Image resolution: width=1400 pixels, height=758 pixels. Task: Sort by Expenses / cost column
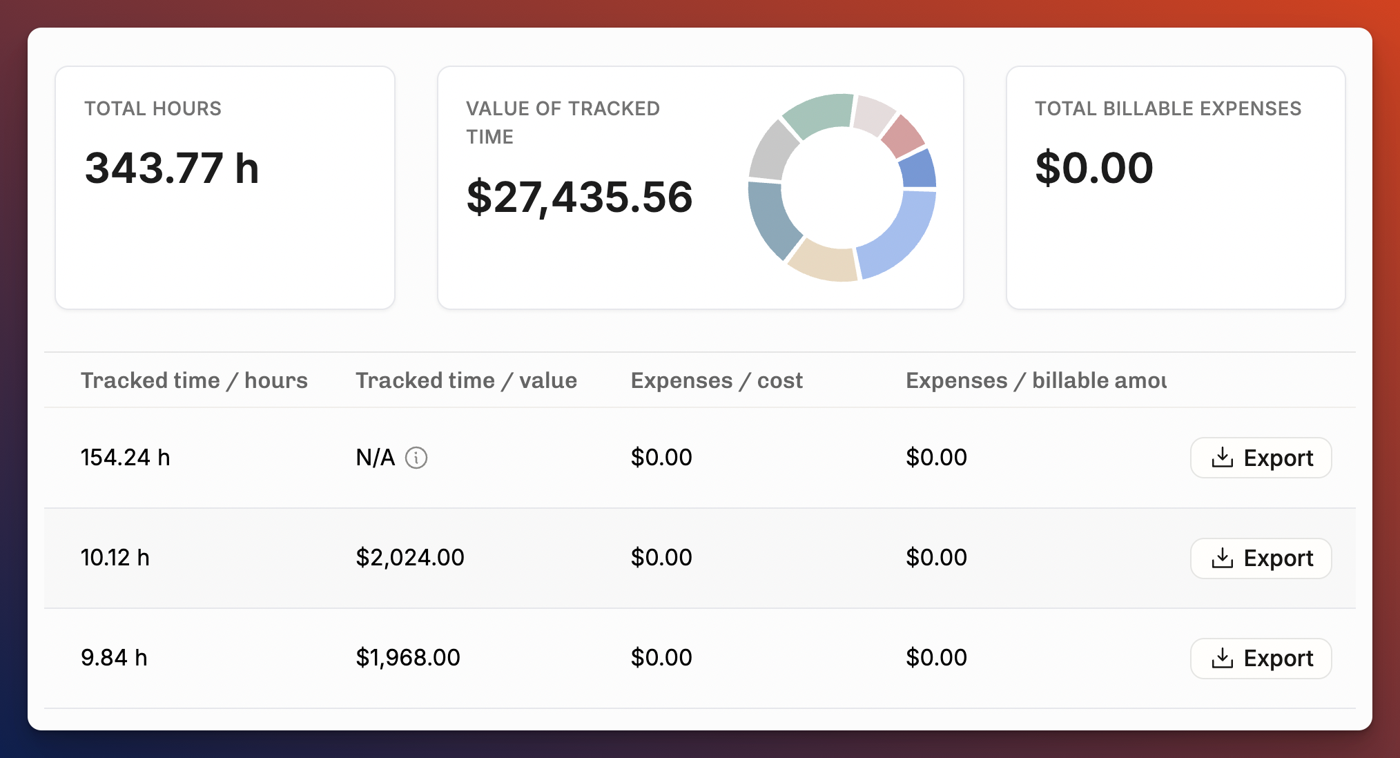[x=717, y=380]
